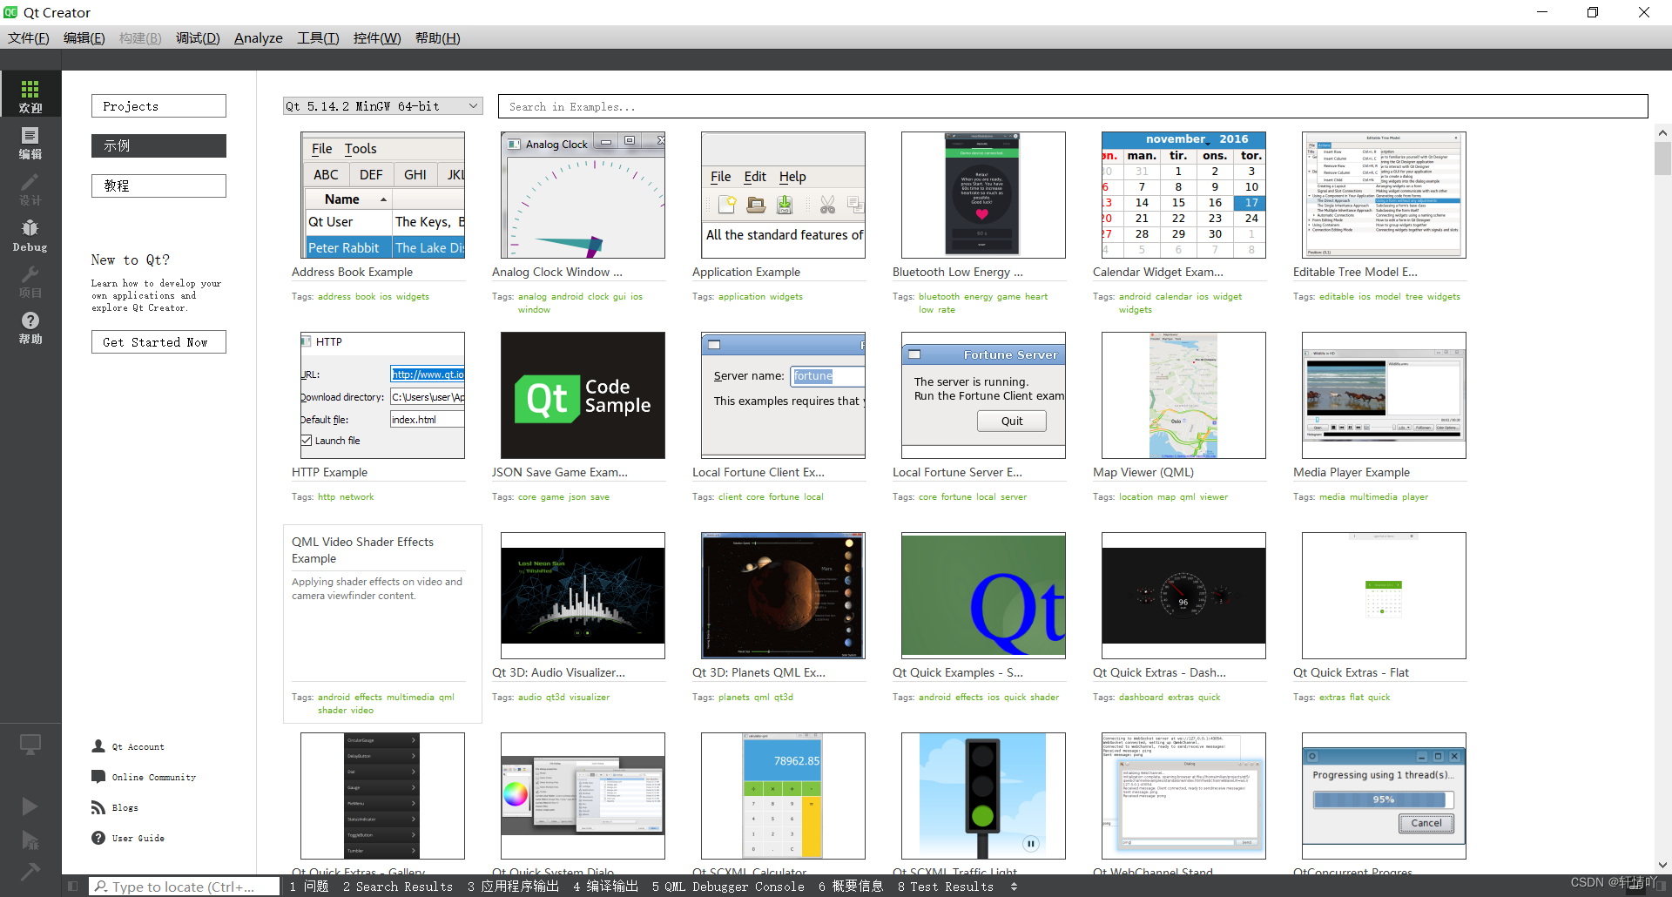Image resolution: width=1672 pixels, height=897 pixels.
Task: Open JSON Save Game Example thumbnail
Action: (583, 395)
